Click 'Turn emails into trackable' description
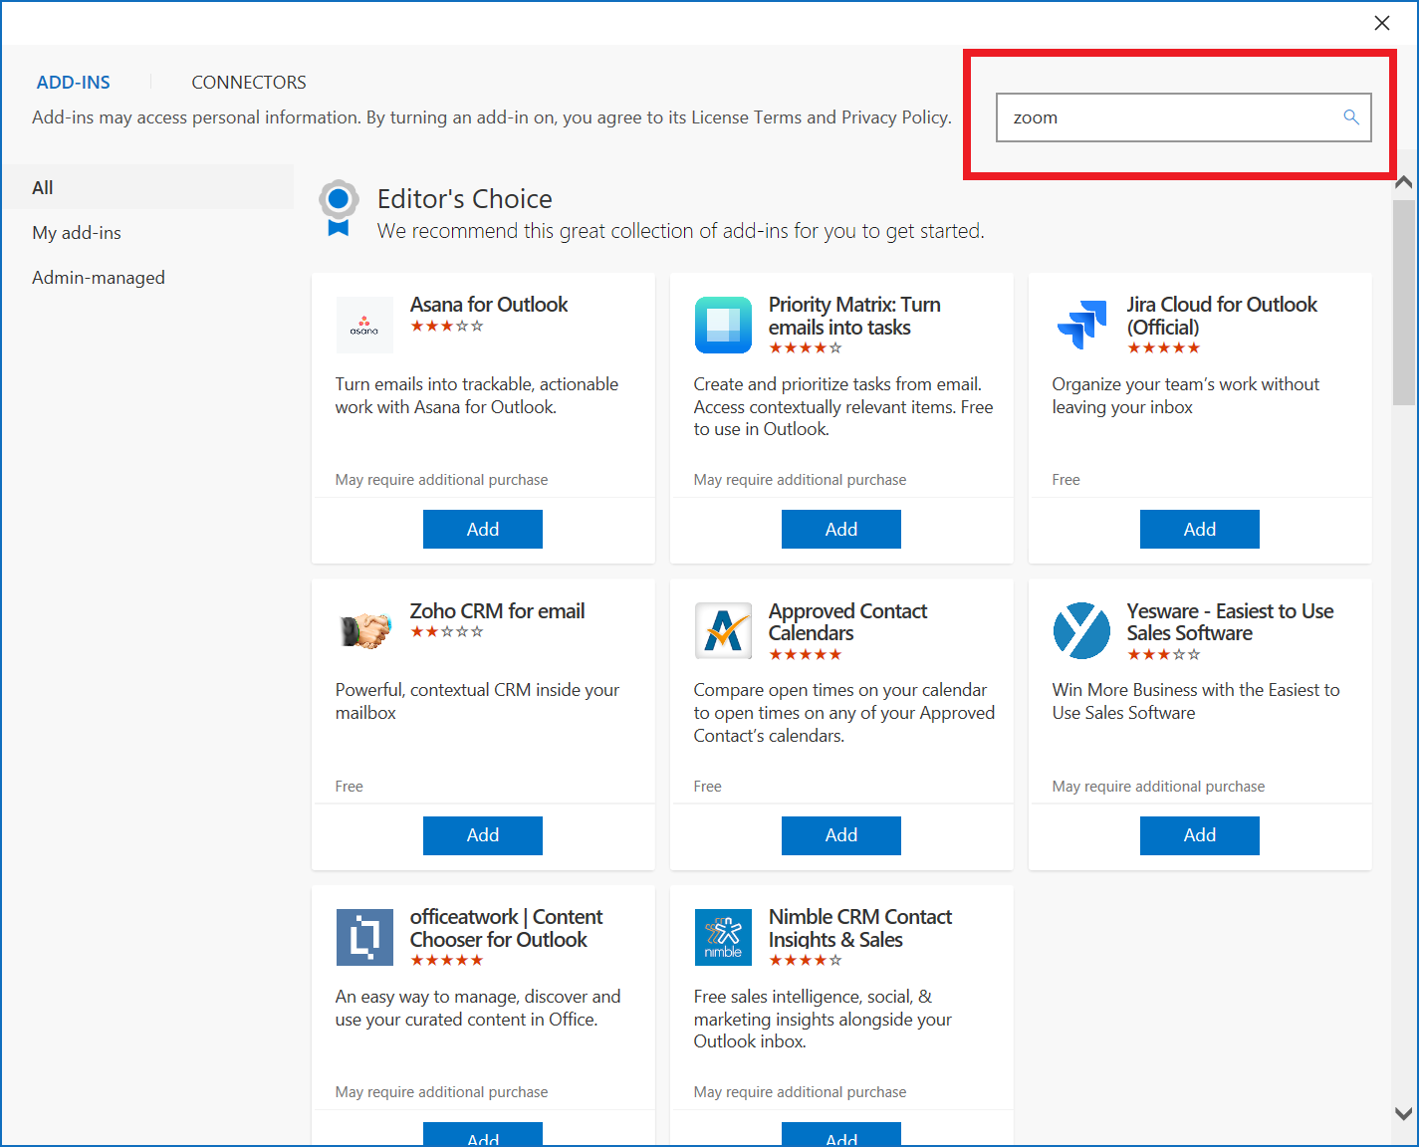1421x1147 pixels. [x=477, y=396]
